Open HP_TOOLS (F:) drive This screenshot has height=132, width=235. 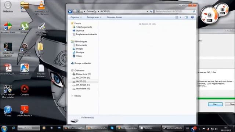83,85
